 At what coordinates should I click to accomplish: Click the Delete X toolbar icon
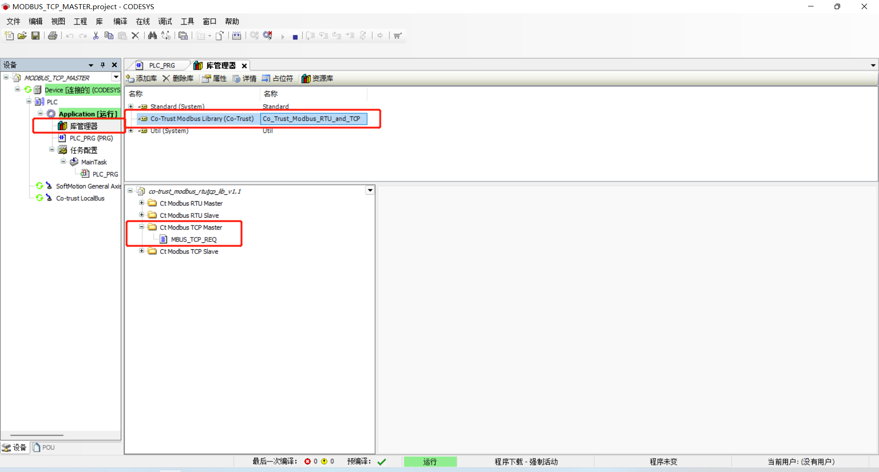pyautogui.click(x=135, y=36)
